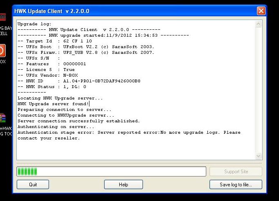Click the 'Upgrade log:' line

34,24
